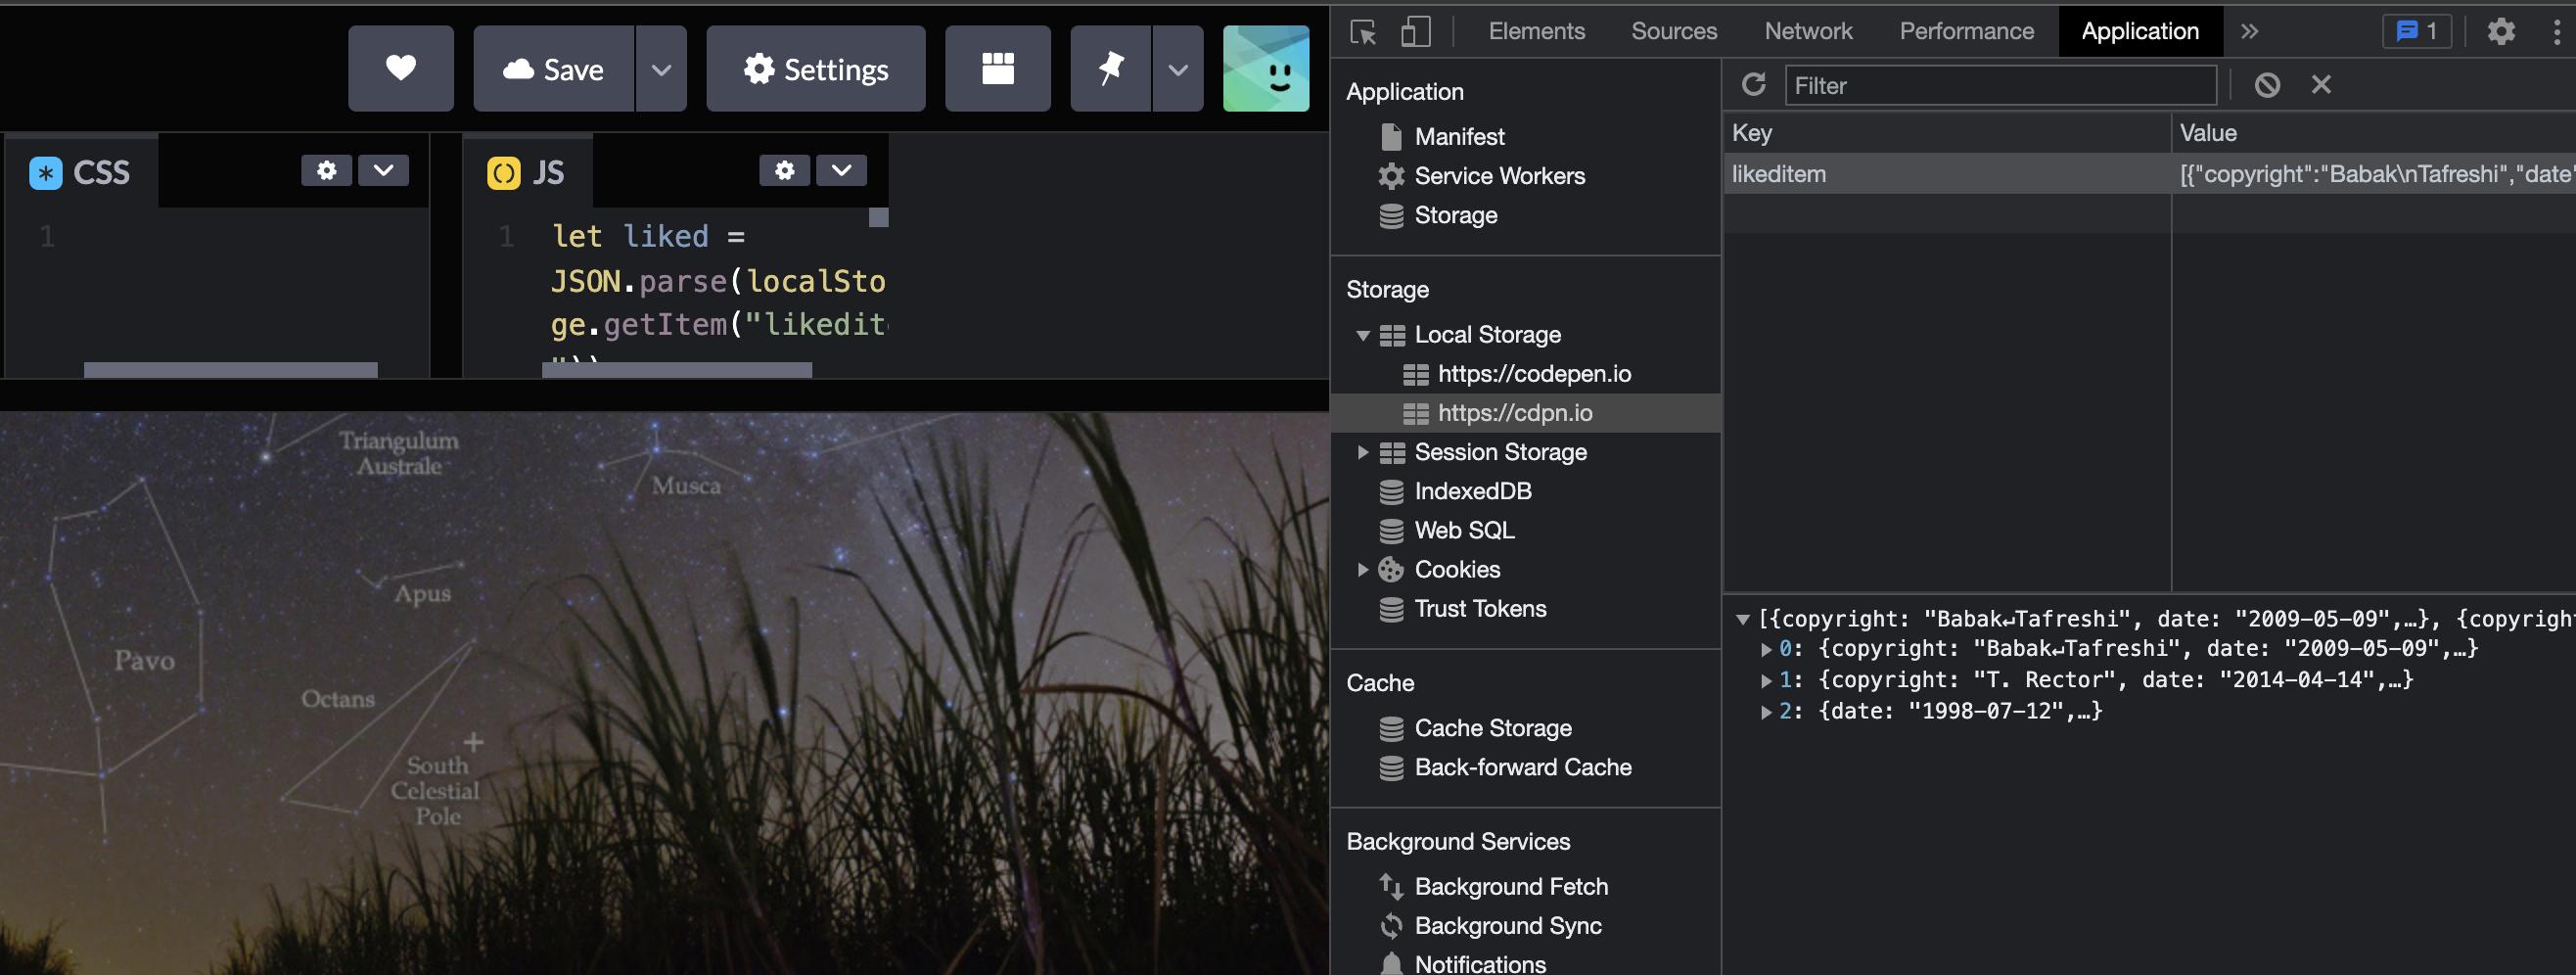2576x975 pixels.
Task: Select https://codepen.io under Local Storage
Action: pyautogui.click(x=1533, y=374)
